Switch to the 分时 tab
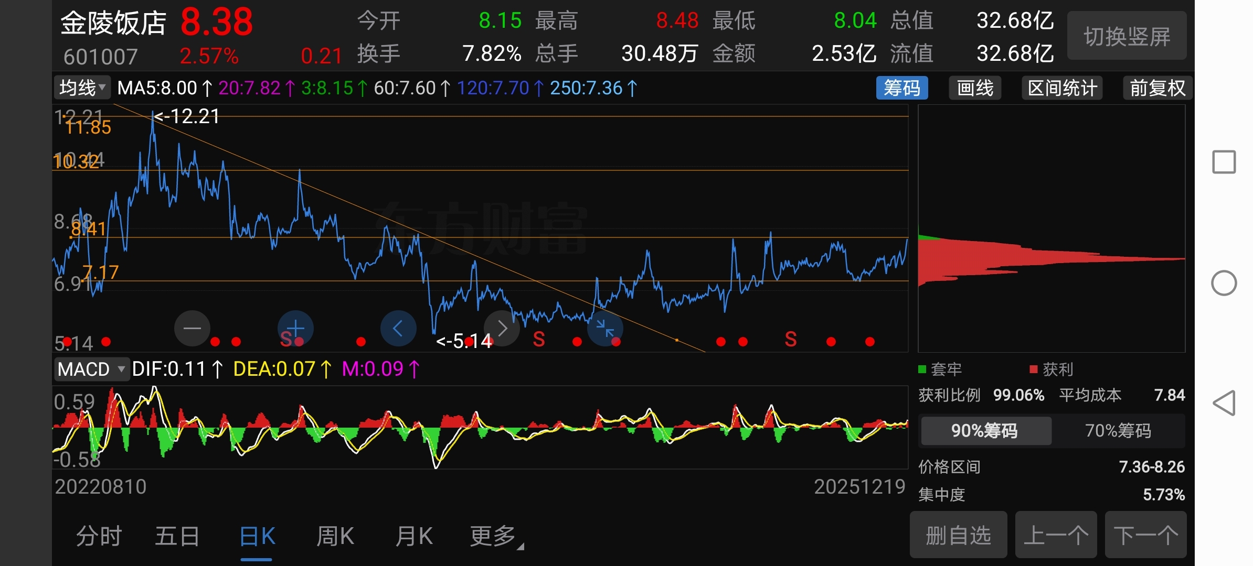The height and width of the screenshot is (566, 1253). click(x=99, y=536)
